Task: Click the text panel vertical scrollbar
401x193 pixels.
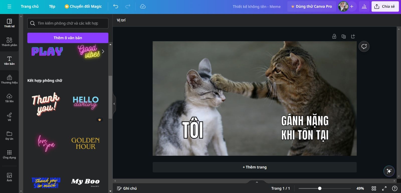Action: (110, 97)
